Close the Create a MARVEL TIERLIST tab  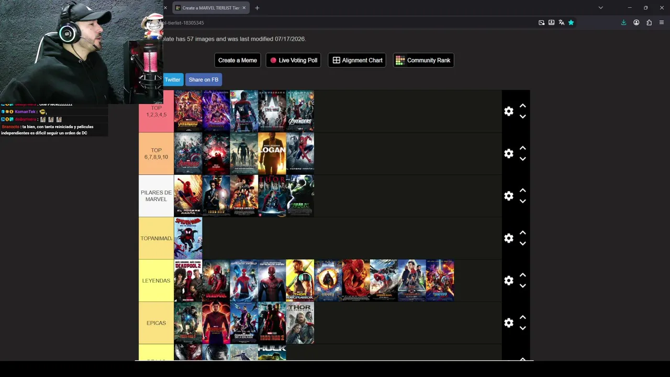(x=244, y=8)
